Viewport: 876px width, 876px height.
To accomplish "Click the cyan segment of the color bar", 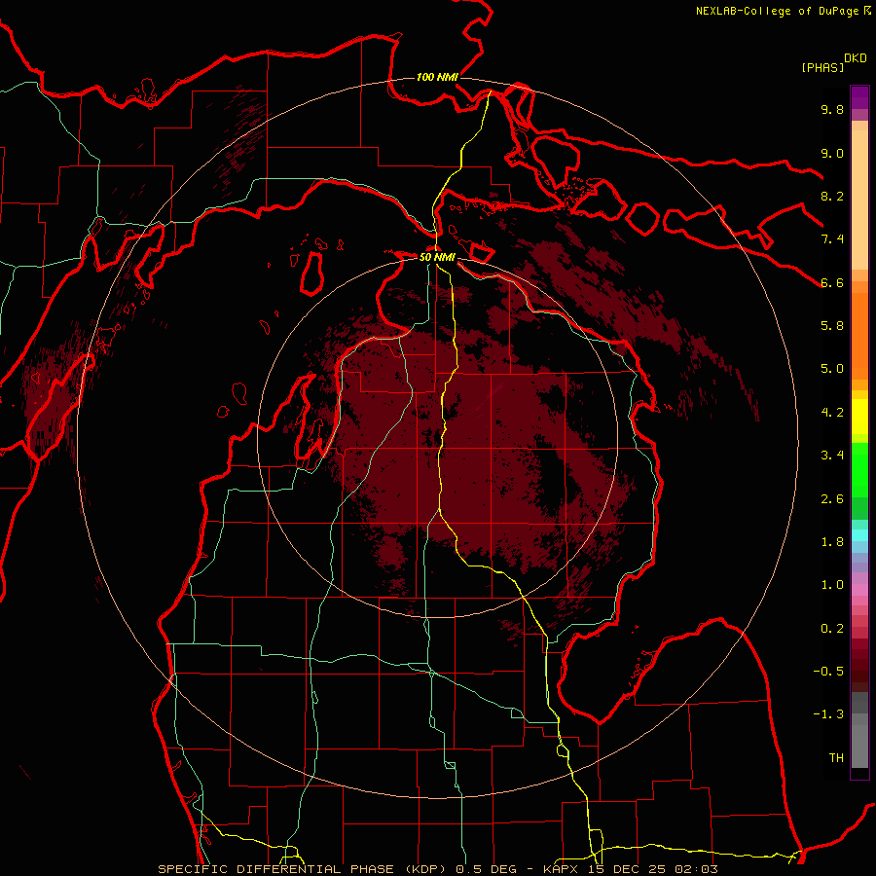I will coord(859,535).
